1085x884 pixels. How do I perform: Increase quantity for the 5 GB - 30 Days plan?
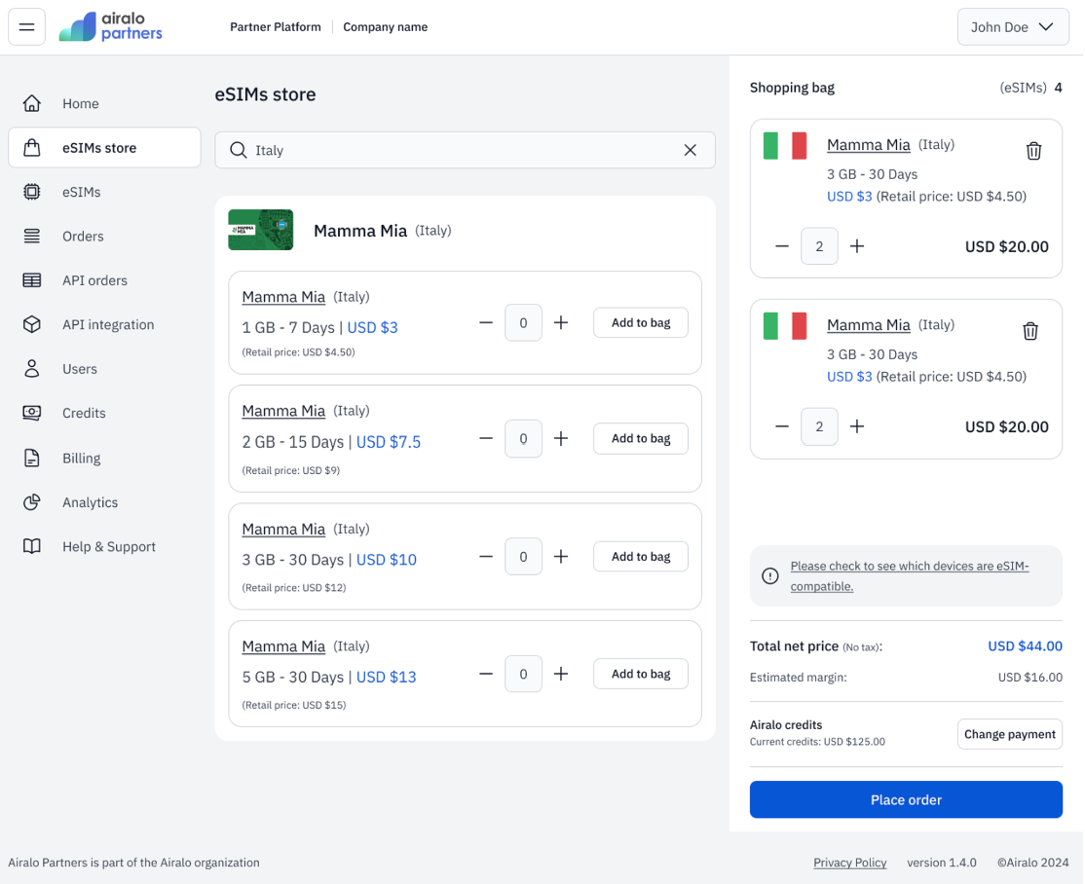[561, 674]
